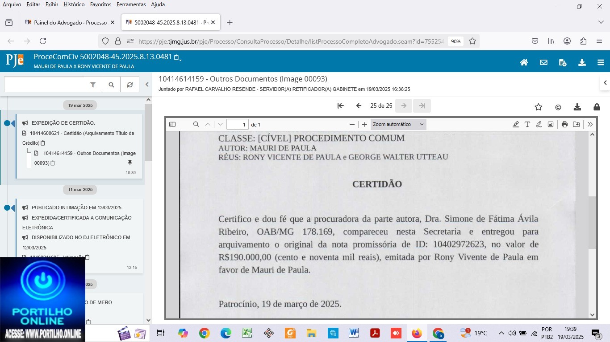Select the PDF draw pen tool
The image size is (610, 342).
point(539,125)
